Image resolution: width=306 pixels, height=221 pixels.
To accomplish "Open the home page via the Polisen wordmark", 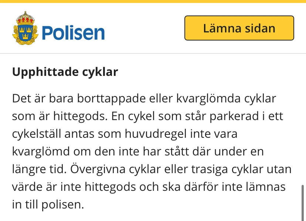I will (73, 32).
